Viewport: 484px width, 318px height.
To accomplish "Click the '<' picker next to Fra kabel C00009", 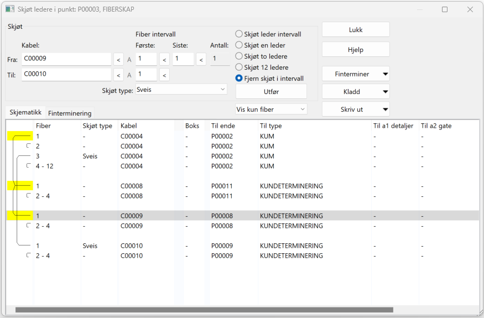I will point(118,60).
